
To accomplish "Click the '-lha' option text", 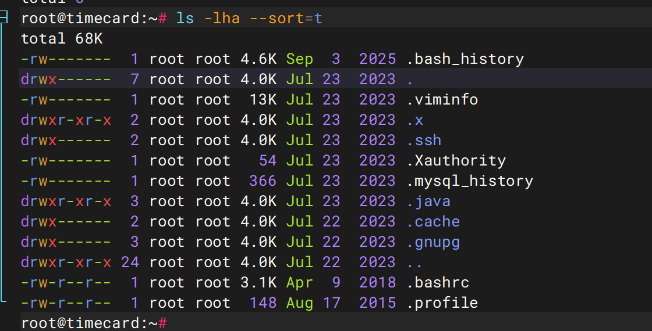I will coord(222,18).
